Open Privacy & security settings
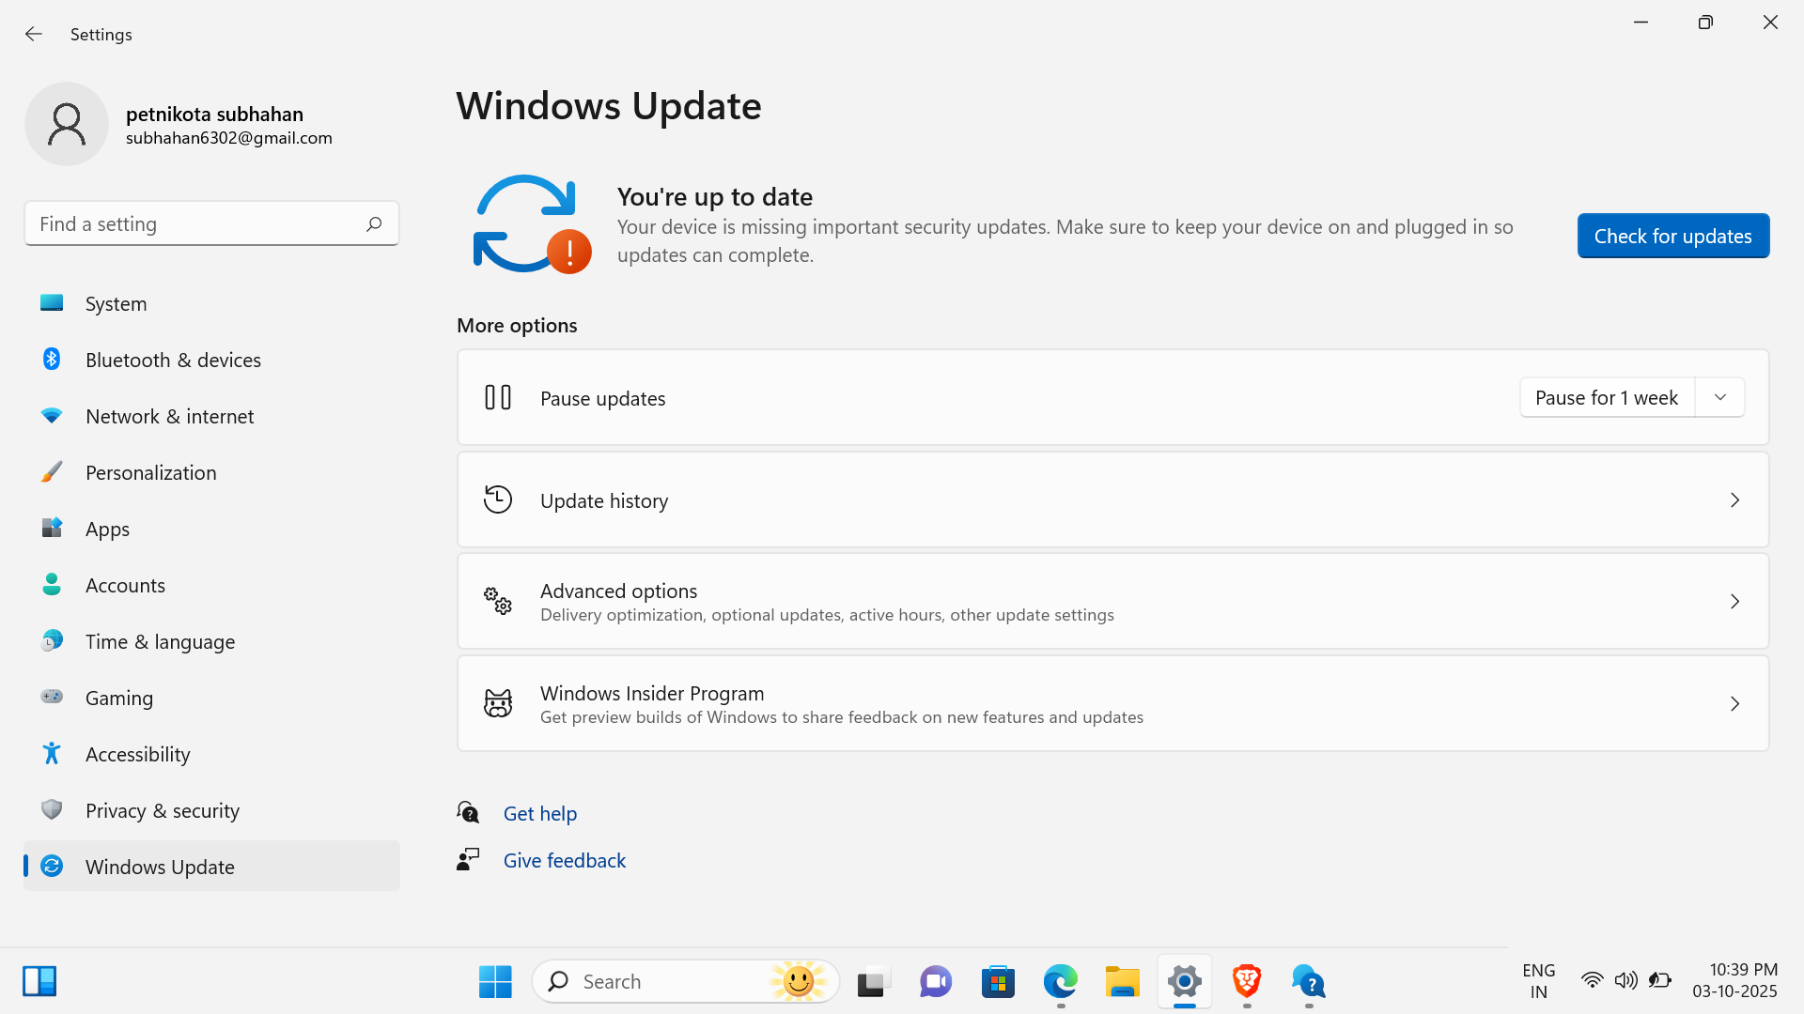The height and width of the screenshot is (1014, 1804). [x=163, y=810]
